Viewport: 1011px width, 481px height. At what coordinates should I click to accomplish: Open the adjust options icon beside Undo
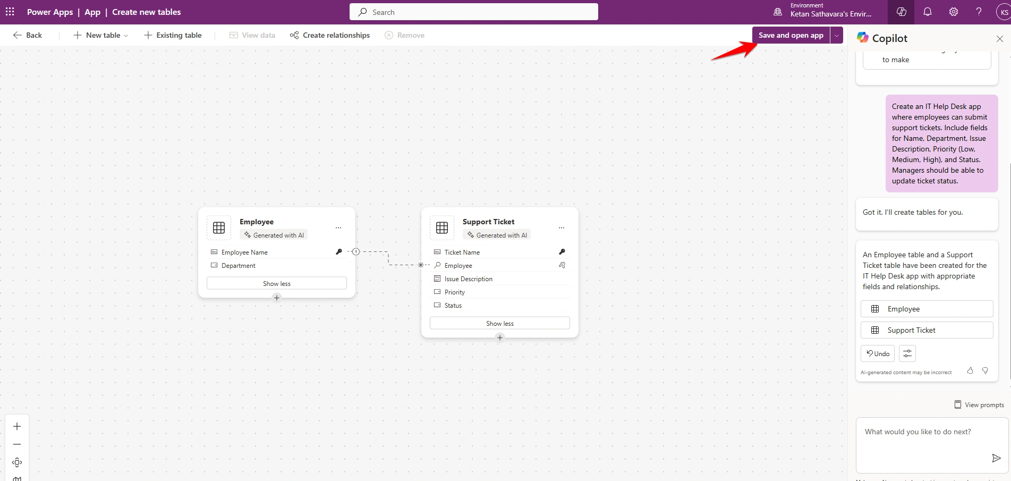click(907, 353)
